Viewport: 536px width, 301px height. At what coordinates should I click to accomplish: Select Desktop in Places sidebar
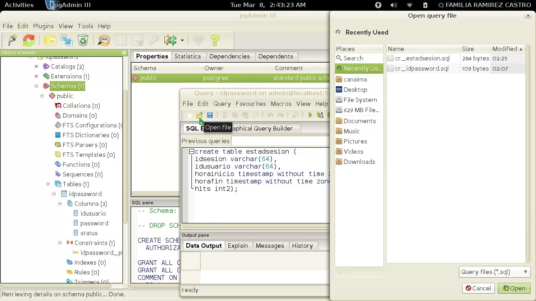(x=359, y=90)
